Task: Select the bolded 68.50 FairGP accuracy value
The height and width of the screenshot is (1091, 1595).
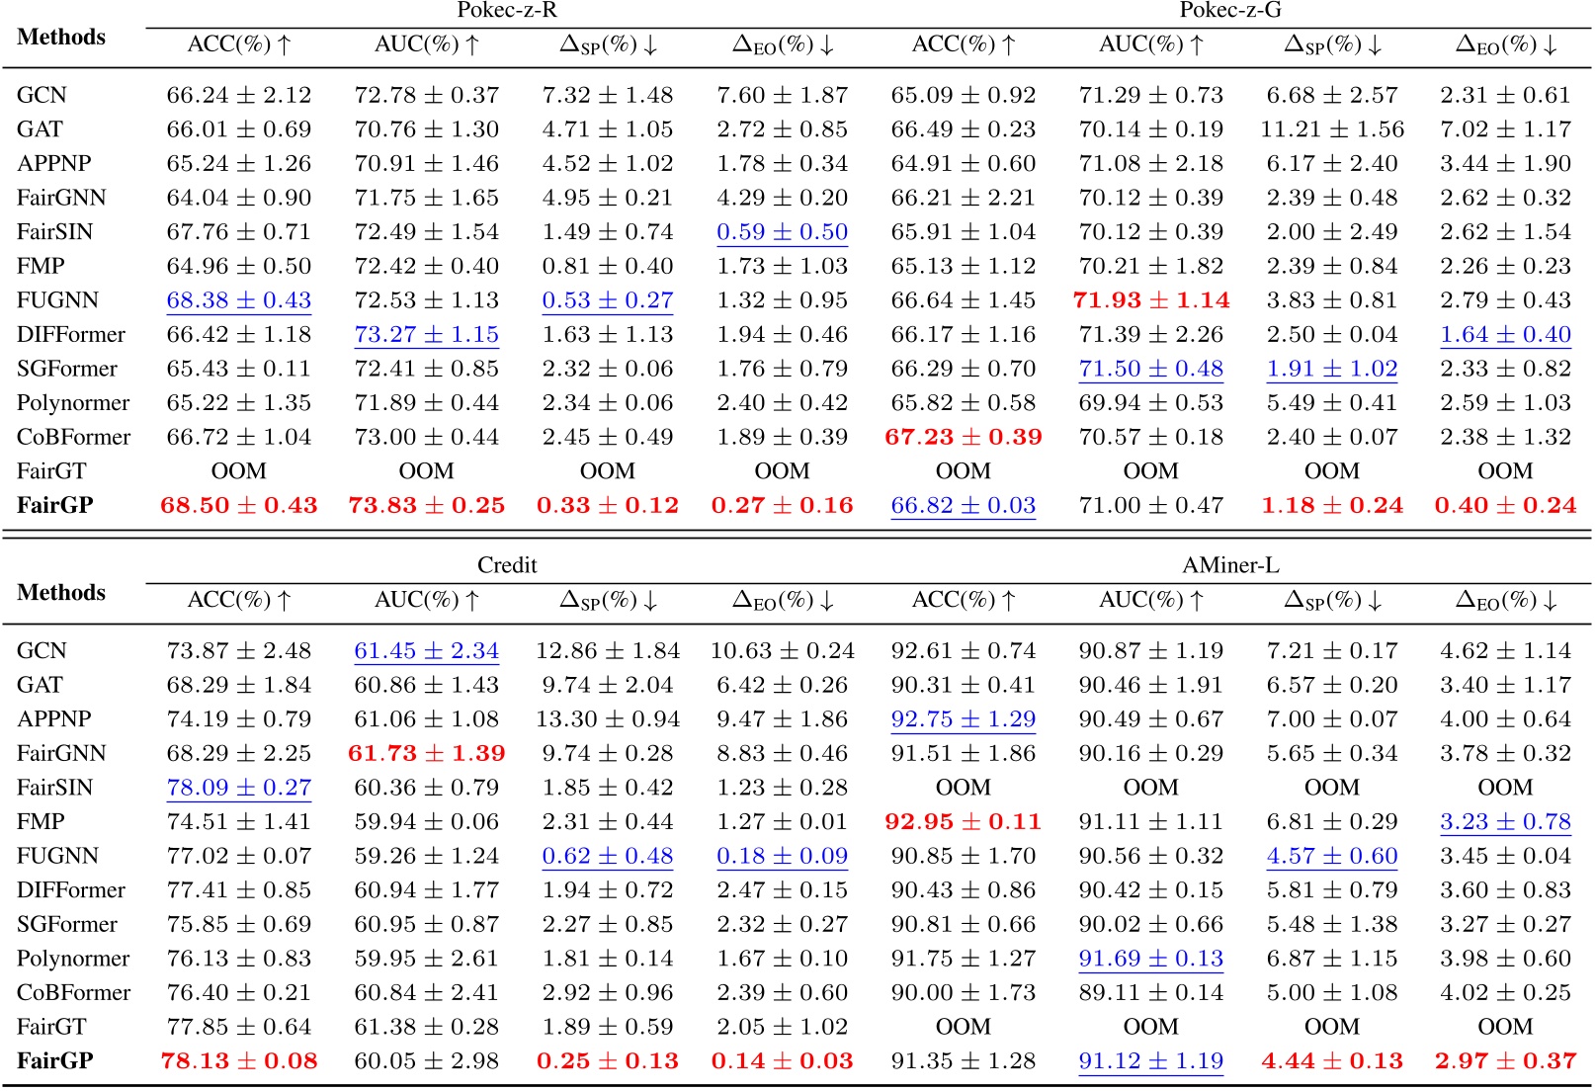Action: point(240,505)
